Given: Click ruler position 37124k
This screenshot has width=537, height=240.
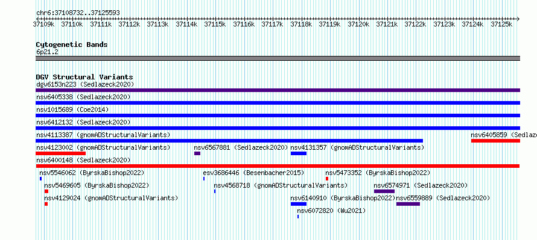Looking at the screenshot, I should pos(472,24).
